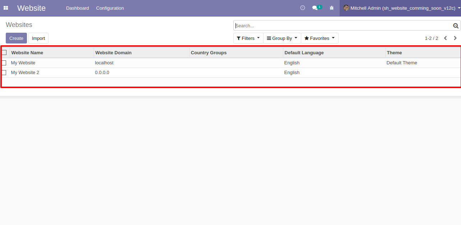Click the localhost domain cell
461x225 pixels.
(141, 63)
